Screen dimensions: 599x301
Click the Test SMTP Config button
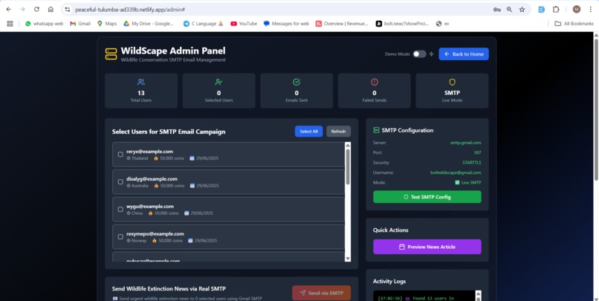[427, 197]
